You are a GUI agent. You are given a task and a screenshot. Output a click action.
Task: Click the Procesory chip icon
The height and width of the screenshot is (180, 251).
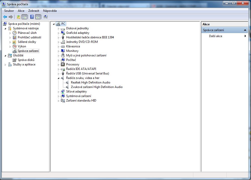(x=63, y=64)
